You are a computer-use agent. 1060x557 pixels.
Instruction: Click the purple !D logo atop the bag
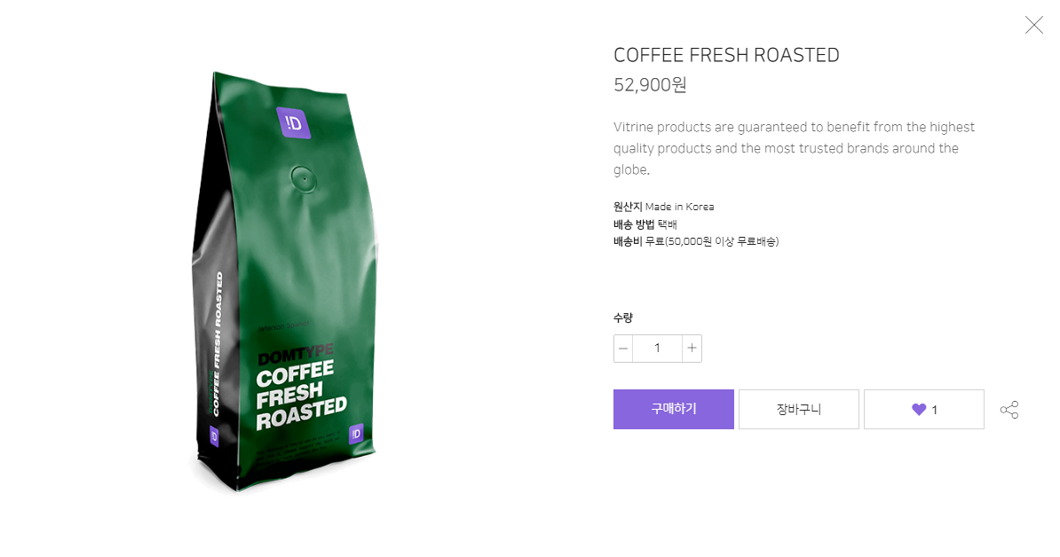[294, 123]
